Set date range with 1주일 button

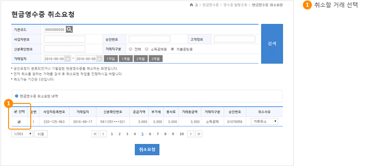111,58
